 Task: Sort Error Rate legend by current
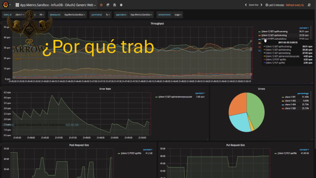200,93
